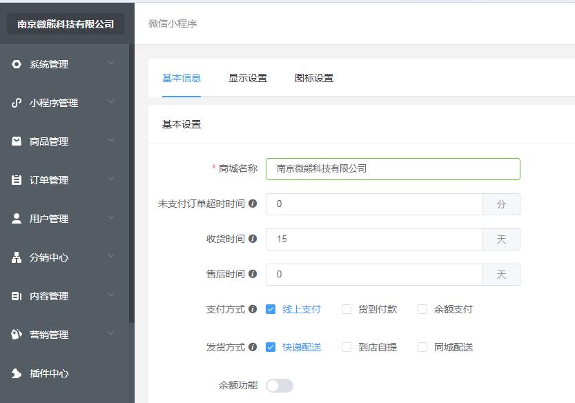Click info icon beside 发货方式
Image resolution: width=575 pixels, height=403 pixels.
tap(253, 347)
